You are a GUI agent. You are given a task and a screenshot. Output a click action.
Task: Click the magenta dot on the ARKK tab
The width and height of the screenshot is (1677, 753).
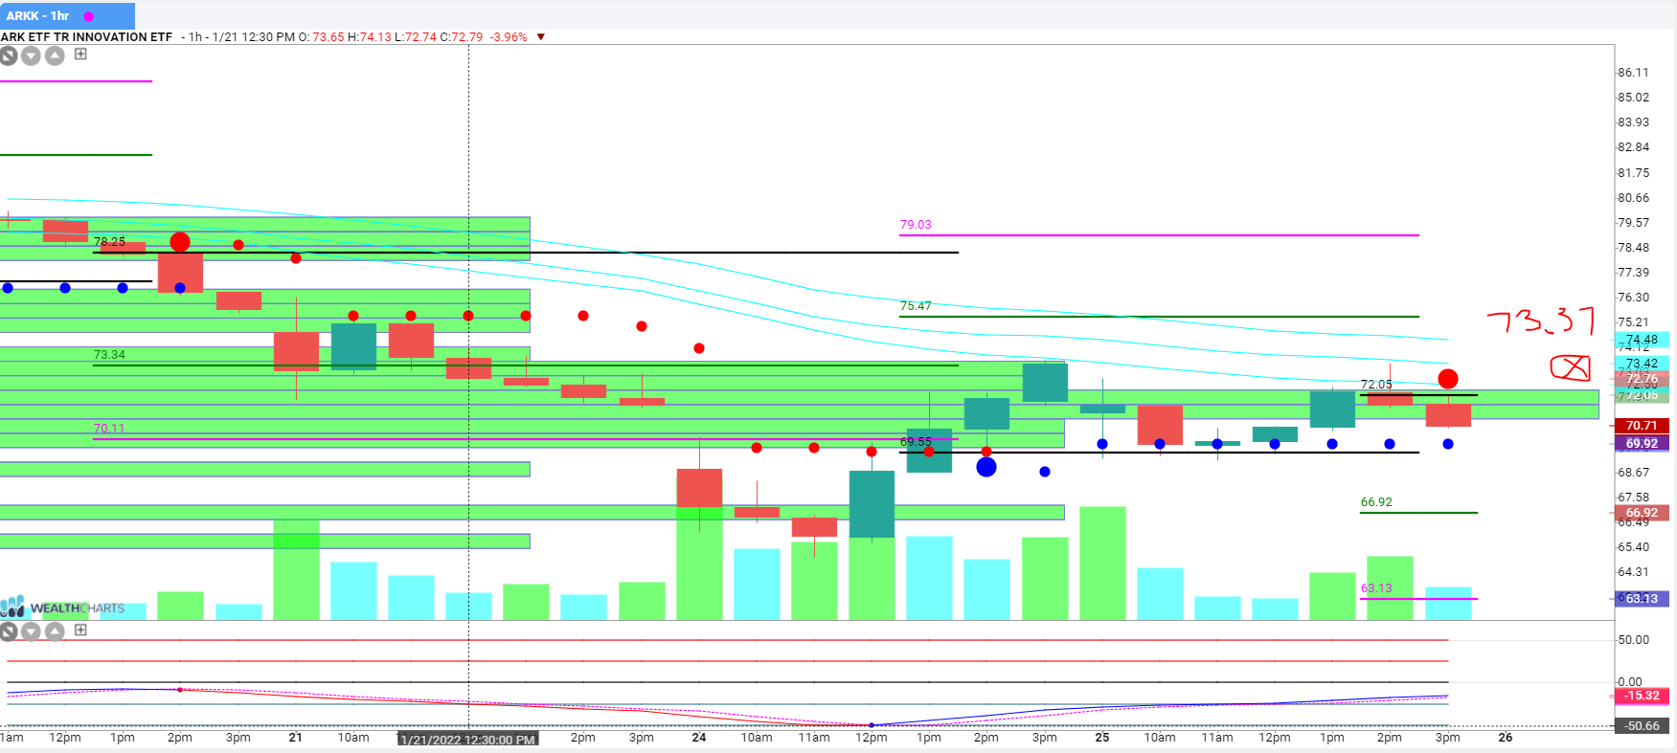click(x=89, y=16)
